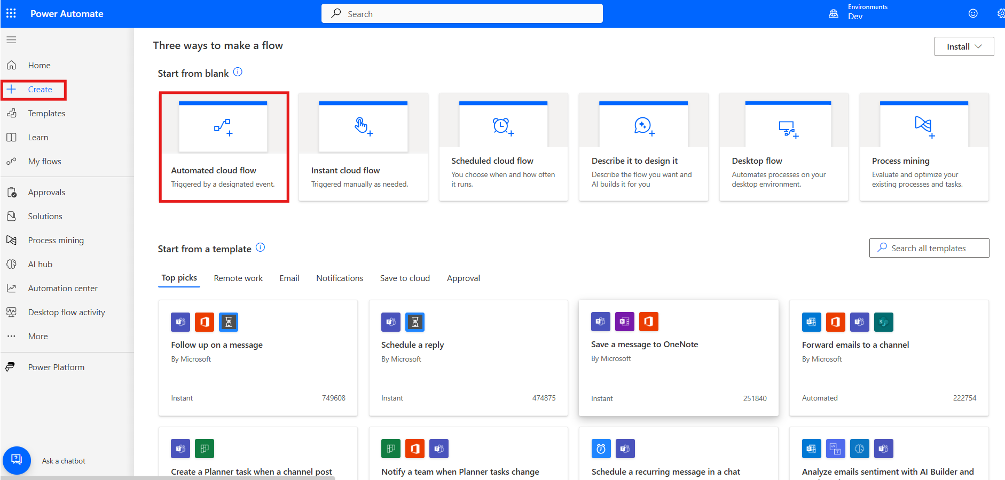
Task: Switch to the Approval templates tab
Action: [x=463, y=278]
